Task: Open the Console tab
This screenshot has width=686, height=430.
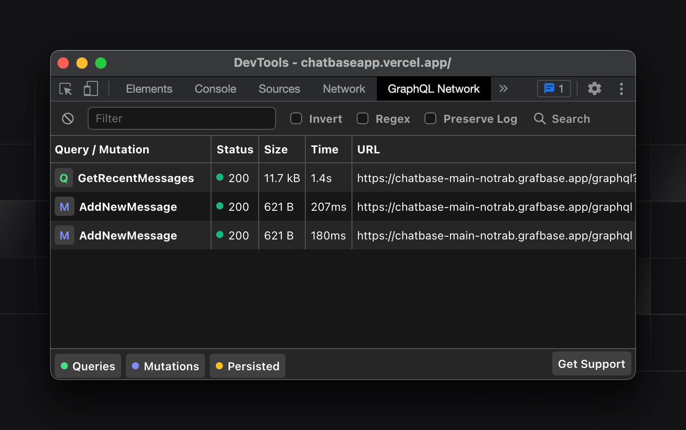Action: 215,88
